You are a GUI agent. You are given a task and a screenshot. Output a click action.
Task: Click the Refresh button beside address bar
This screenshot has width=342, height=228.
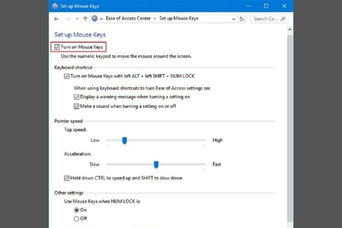[242, 19]
